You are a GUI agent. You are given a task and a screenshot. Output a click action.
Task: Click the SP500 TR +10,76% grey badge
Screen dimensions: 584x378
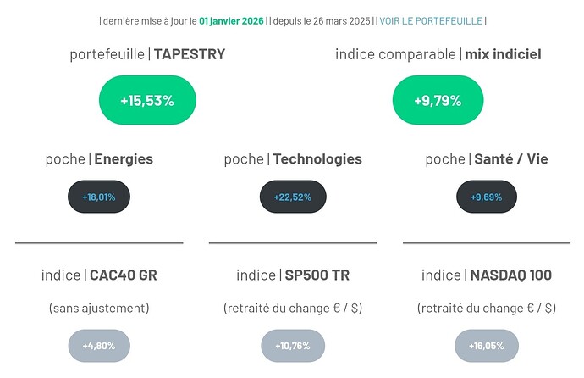292,346
